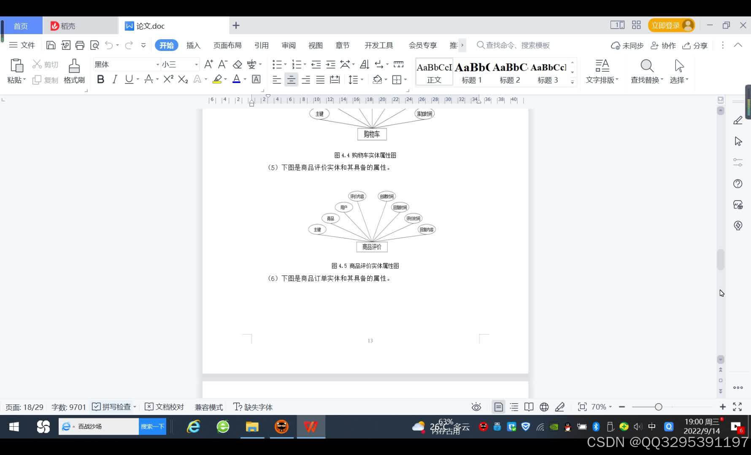Click the settings sliders icon in sidebar

pos(738,162)
